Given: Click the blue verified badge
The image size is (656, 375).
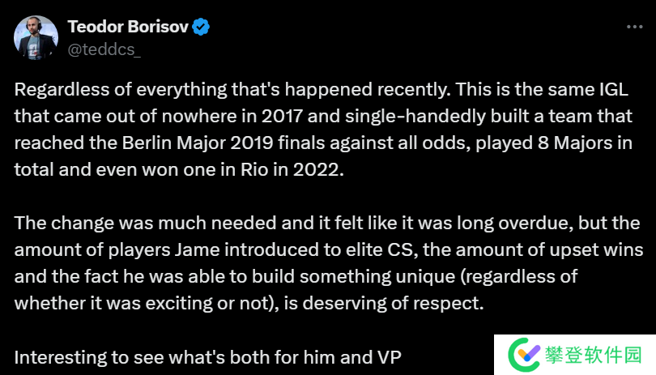Looking at the screenshot, I should click(x=201, y=27).
